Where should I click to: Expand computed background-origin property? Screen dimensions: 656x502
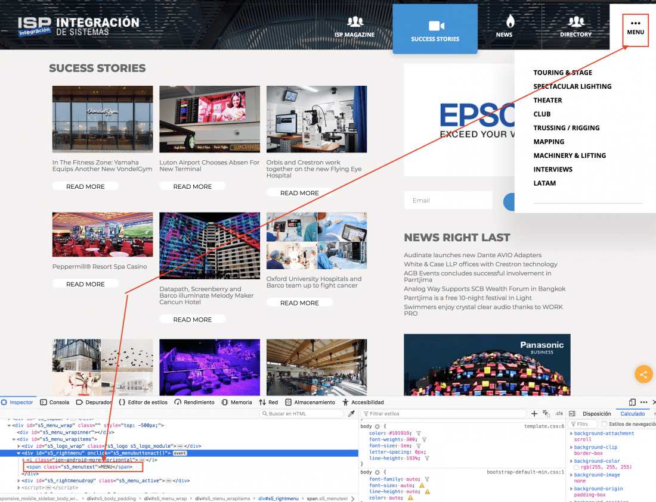(571, 489)
